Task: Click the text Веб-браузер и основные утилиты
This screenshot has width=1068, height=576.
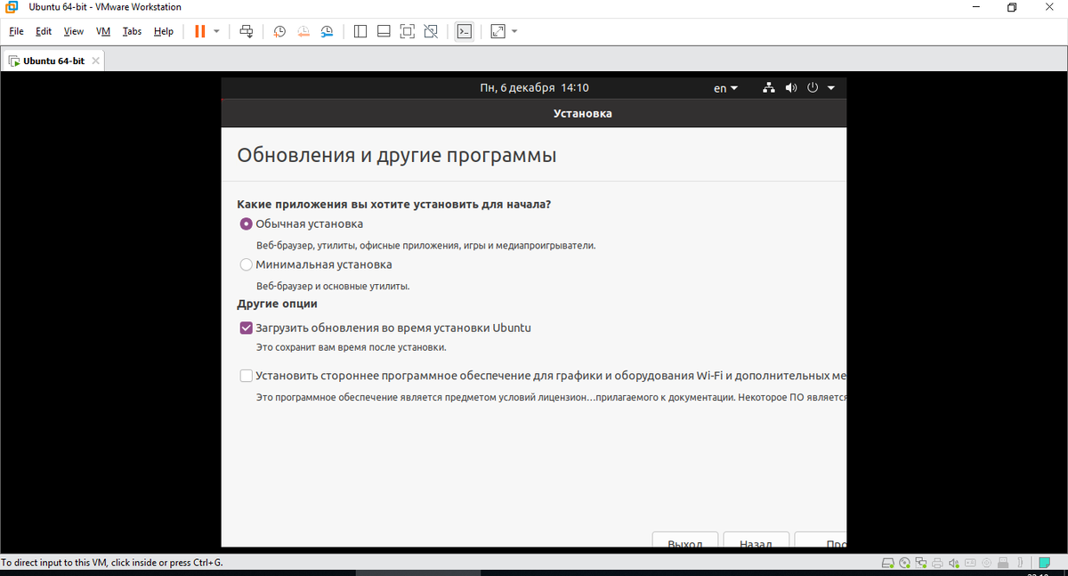Action: (x=333, y=287)
